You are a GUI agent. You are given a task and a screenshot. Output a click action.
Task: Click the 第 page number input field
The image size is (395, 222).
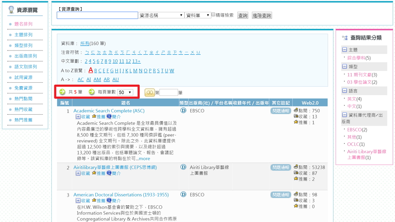pyautogui.click(x=168, y=93)
